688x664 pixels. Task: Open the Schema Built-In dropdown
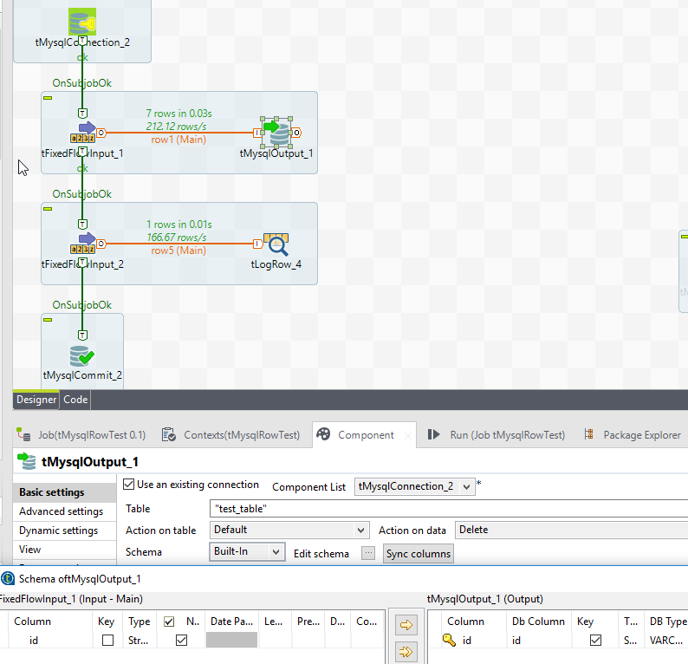[x=247, y=551]
